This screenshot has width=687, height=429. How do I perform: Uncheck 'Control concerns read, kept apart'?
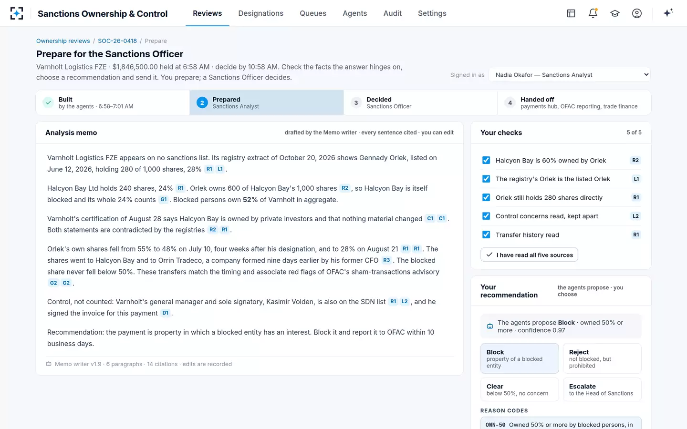click(x=486, y=216)
